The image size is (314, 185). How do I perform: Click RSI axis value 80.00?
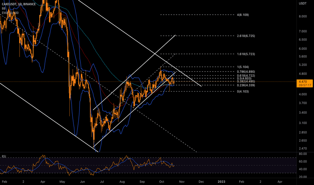click(x=303, y=154)
